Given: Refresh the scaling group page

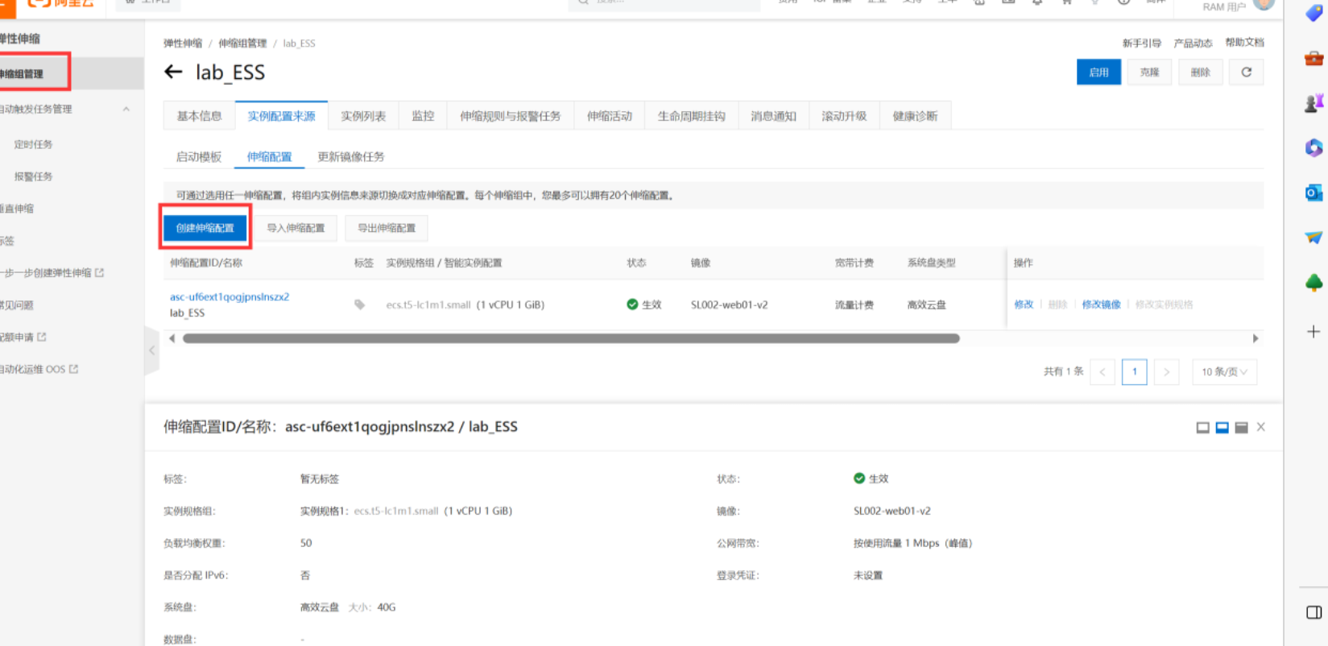Looking at the screenshot, I should pyautogui.click(x=1246, y=72).
